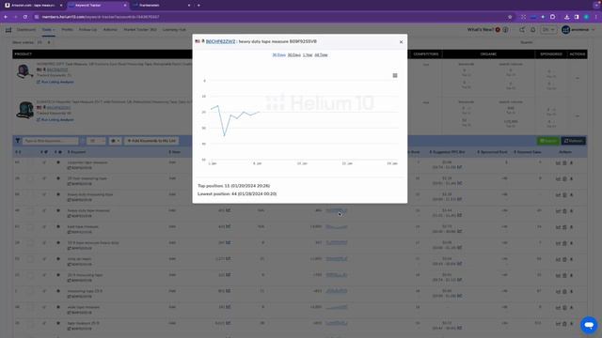This screenshot has height=338, width=602.
Task: Open trend sparkline for heavy duty tape measure
Action: [x=337, y=210]
